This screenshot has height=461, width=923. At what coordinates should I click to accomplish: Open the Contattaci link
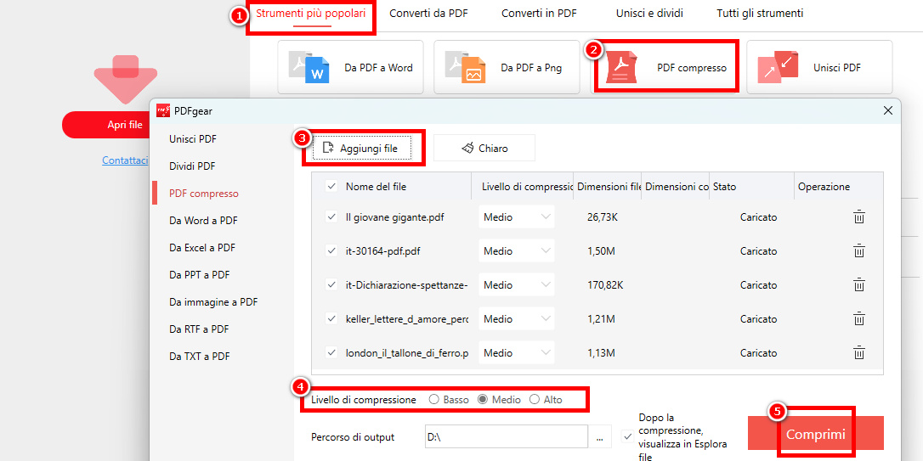[x=125, y=160]
